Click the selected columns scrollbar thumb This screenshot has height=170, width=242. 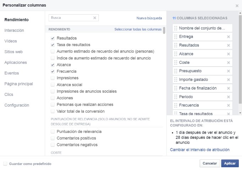coord(240,59)
